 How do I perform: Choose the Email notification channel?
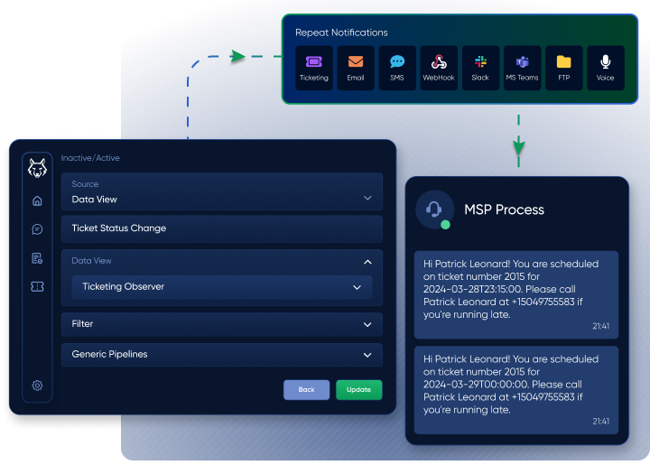[x=356, y=68]
